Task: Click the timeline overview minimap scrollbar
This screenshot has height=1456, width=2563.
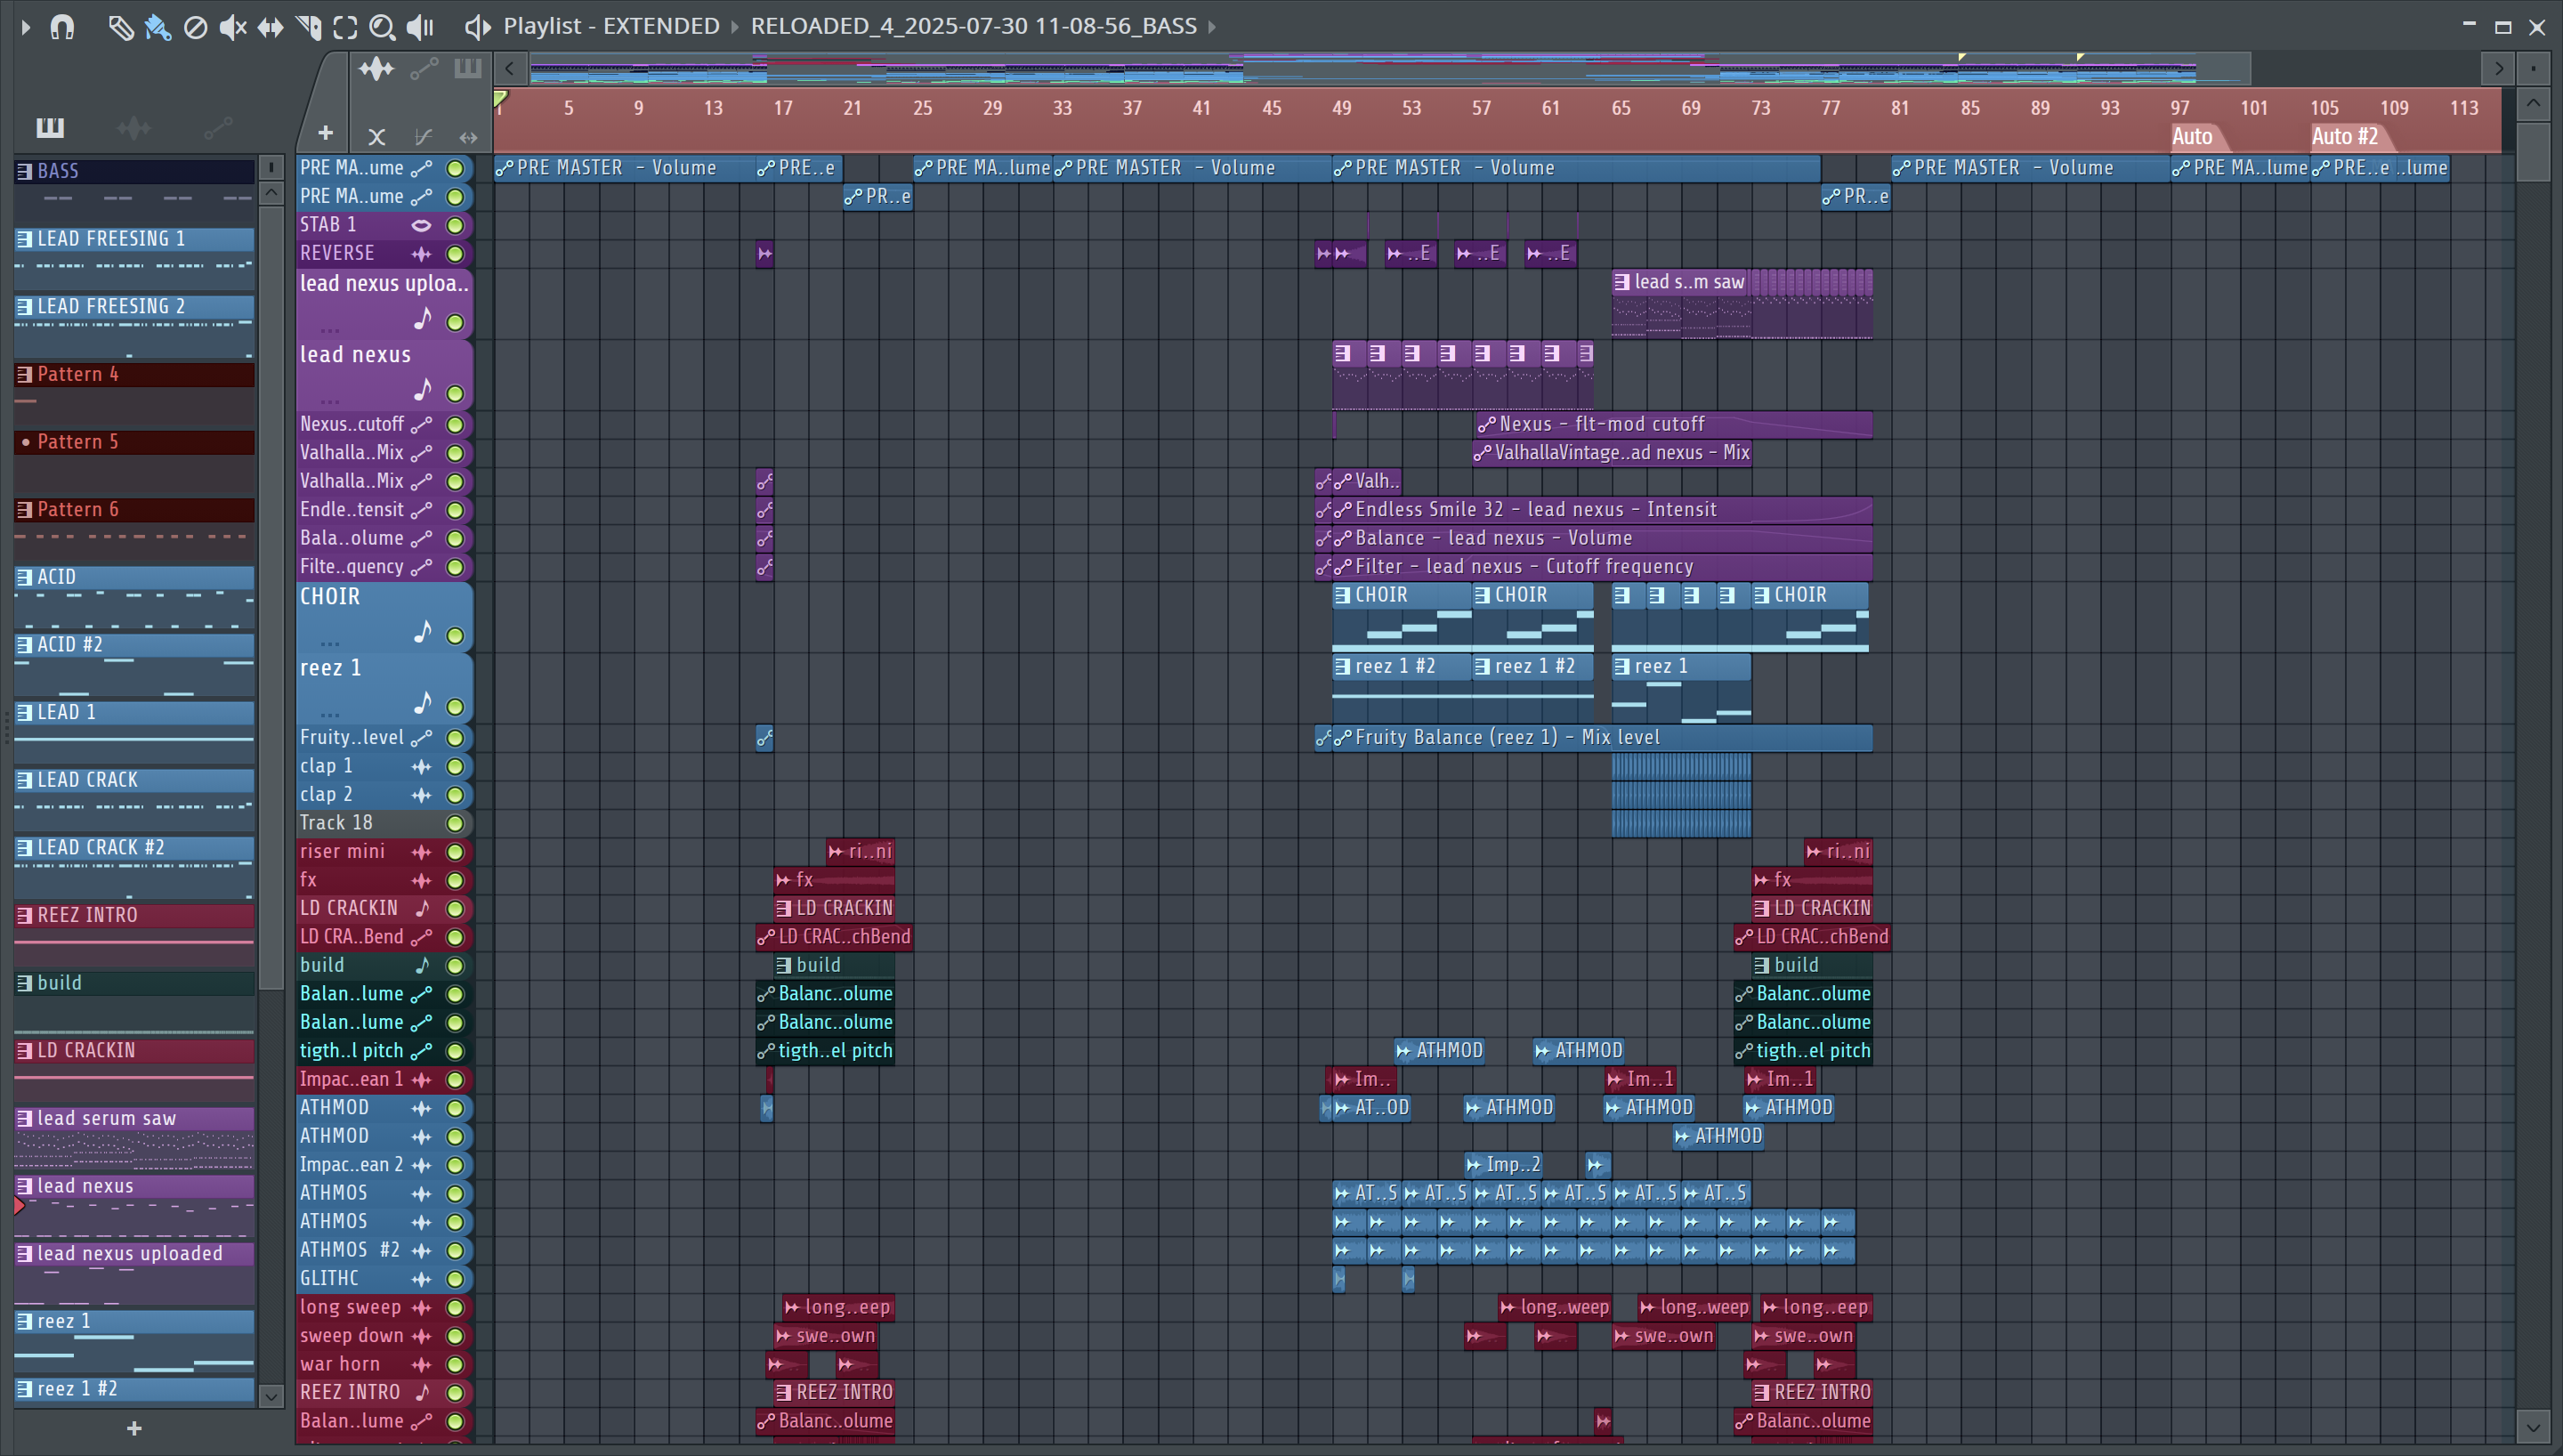Action: click(x=1389, y=69)
